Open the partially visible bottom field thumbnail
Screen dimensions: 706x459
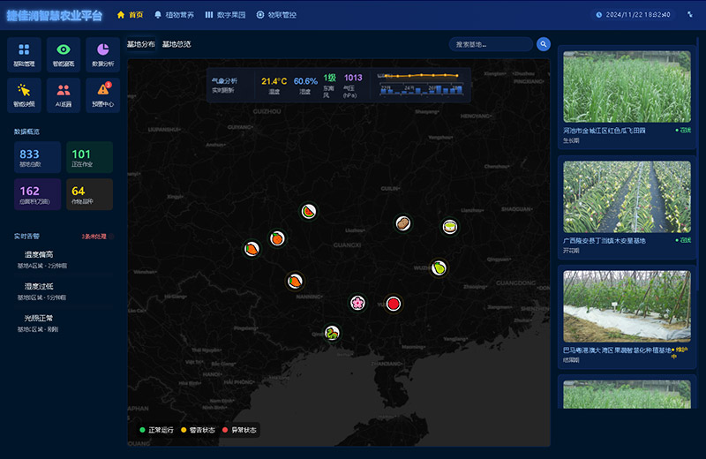627,395
